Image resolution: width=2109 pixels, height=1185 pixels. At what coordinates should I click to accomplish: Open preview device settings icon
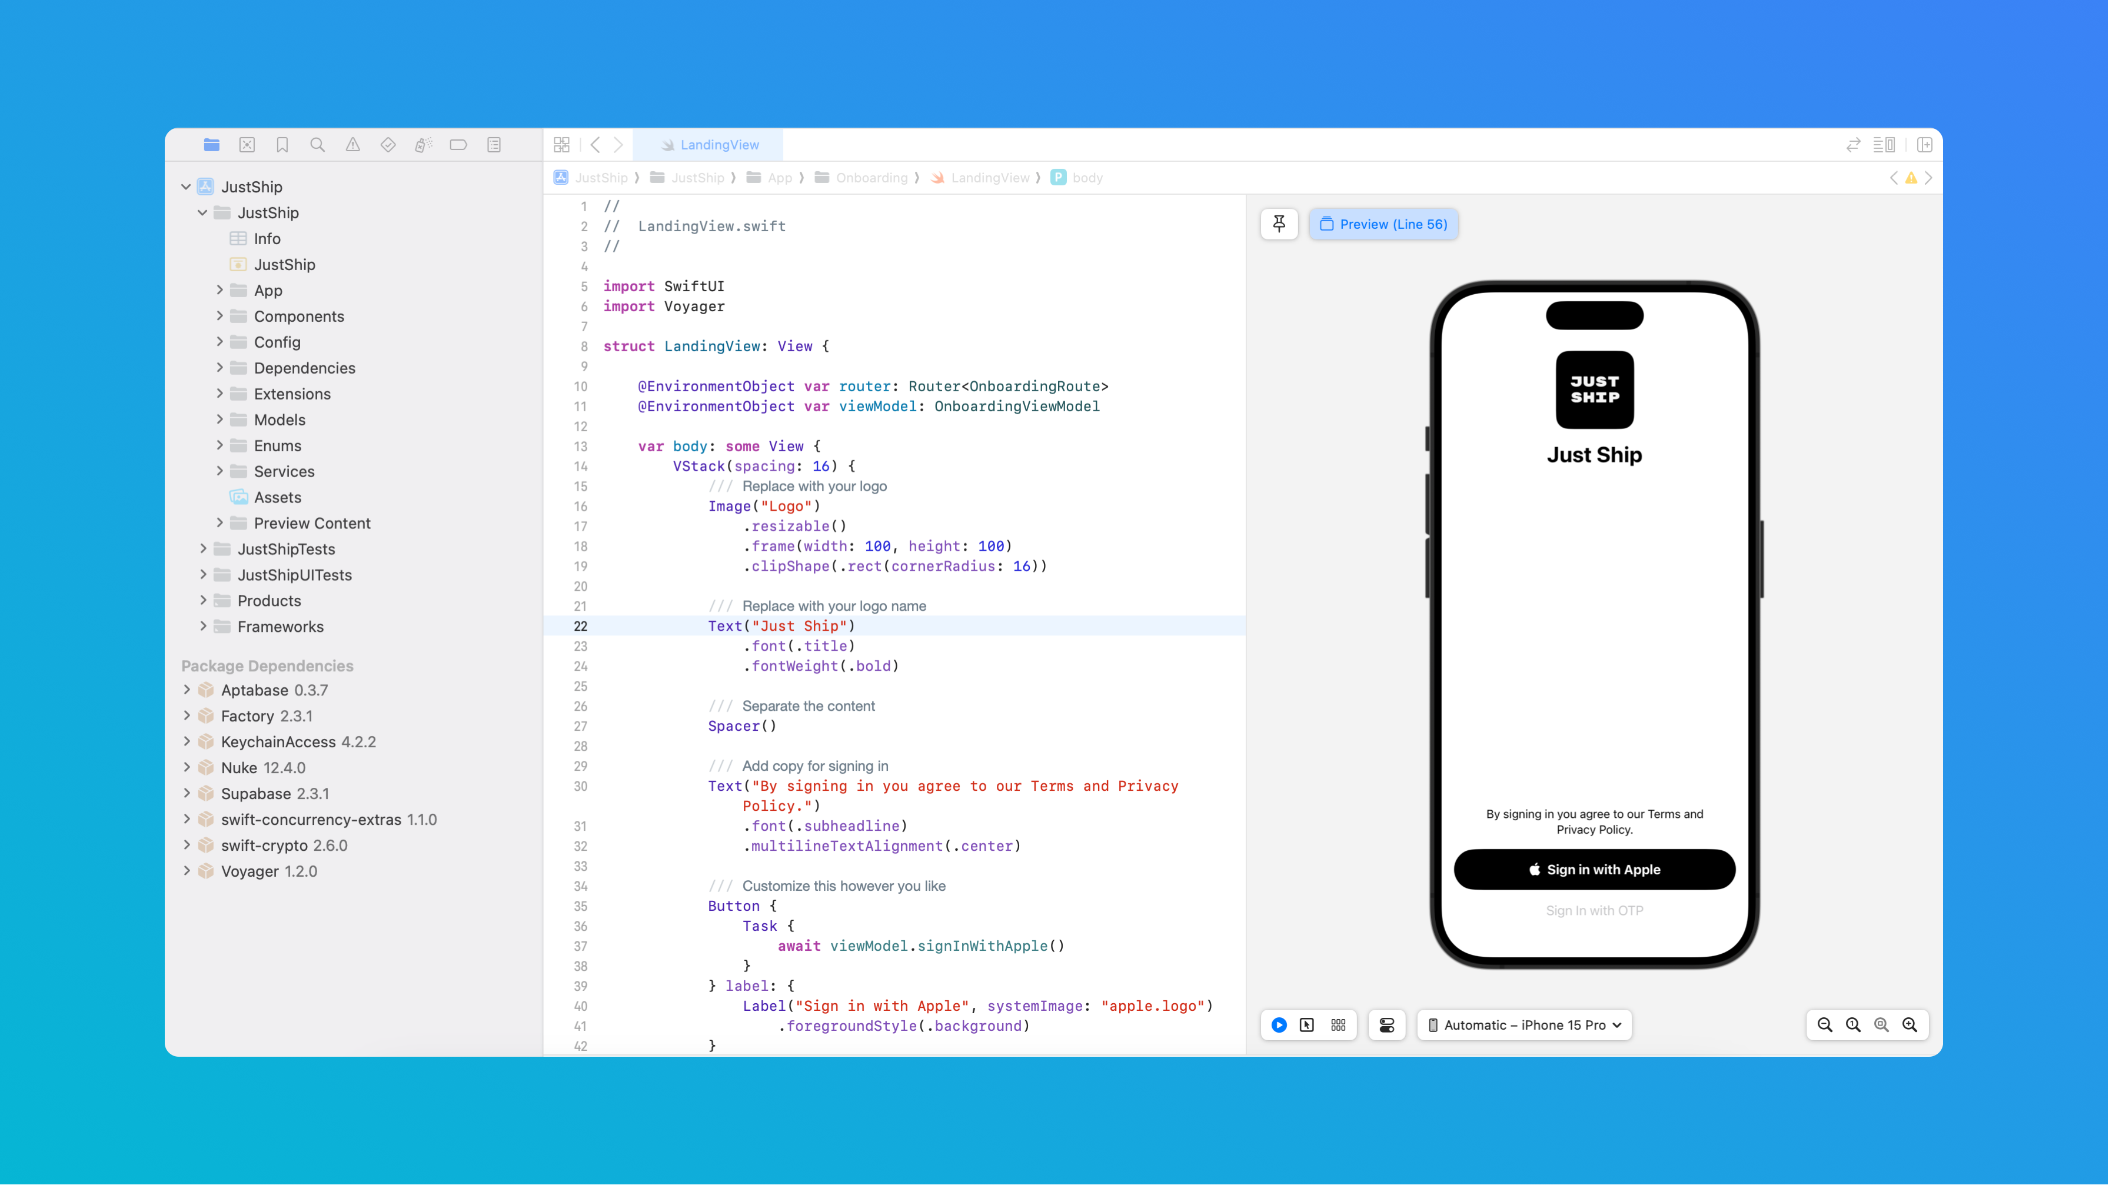click(x=1387, y=1024)
